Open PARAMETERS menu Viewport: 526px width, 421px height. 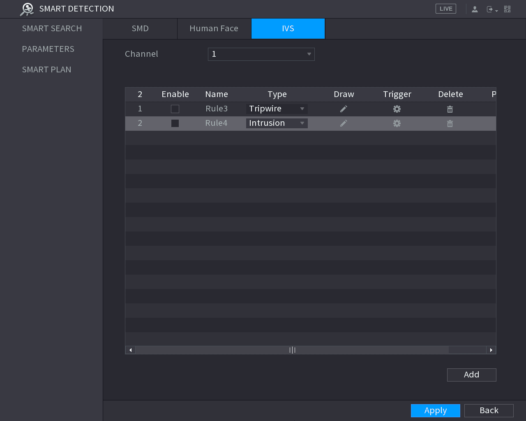(x=48, y=49)
